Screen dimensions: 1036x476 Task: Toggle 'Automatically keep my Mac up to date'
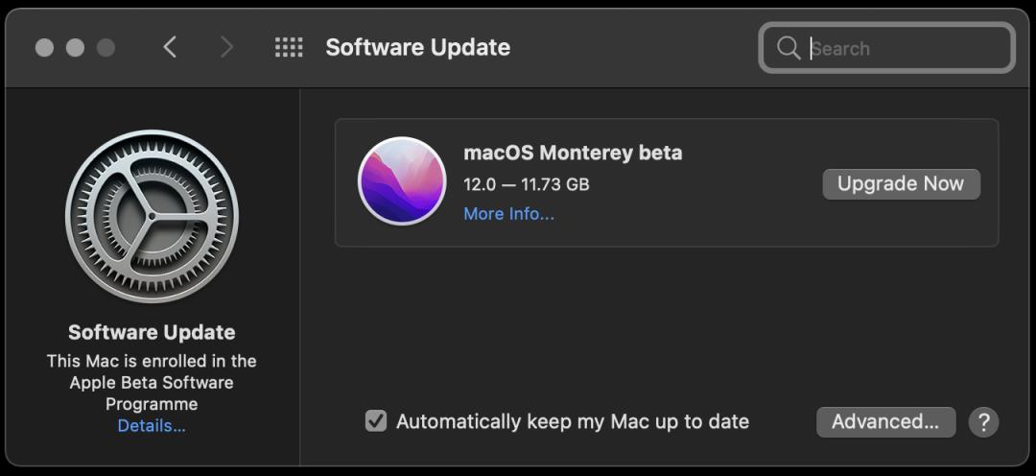(x=376, y=421)
